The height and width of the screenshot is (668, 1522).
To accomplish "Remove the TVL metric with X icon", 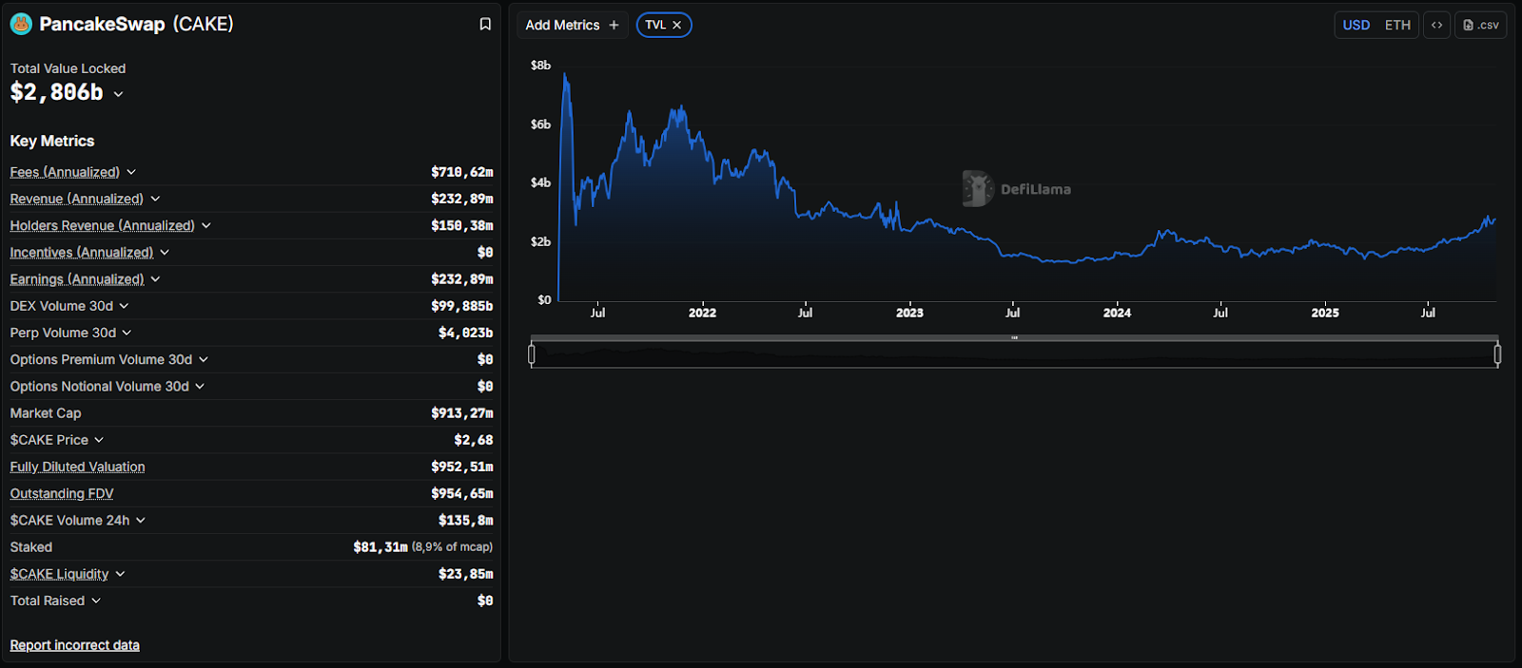I will (677, 25).
